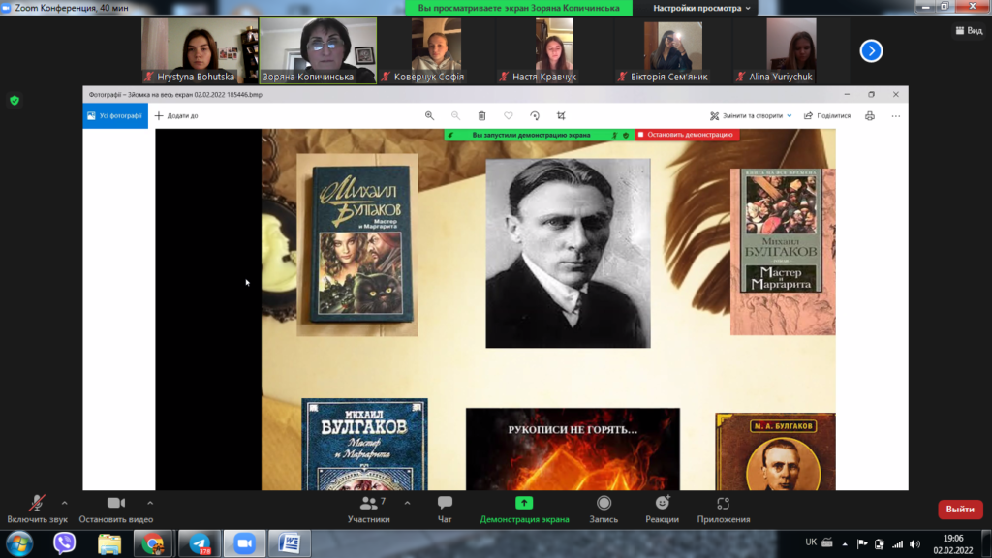Viewport: 992px width, 558px height.
Task: Expand participants options arrow
Action: pyautogui.click(x=408, y=504)
